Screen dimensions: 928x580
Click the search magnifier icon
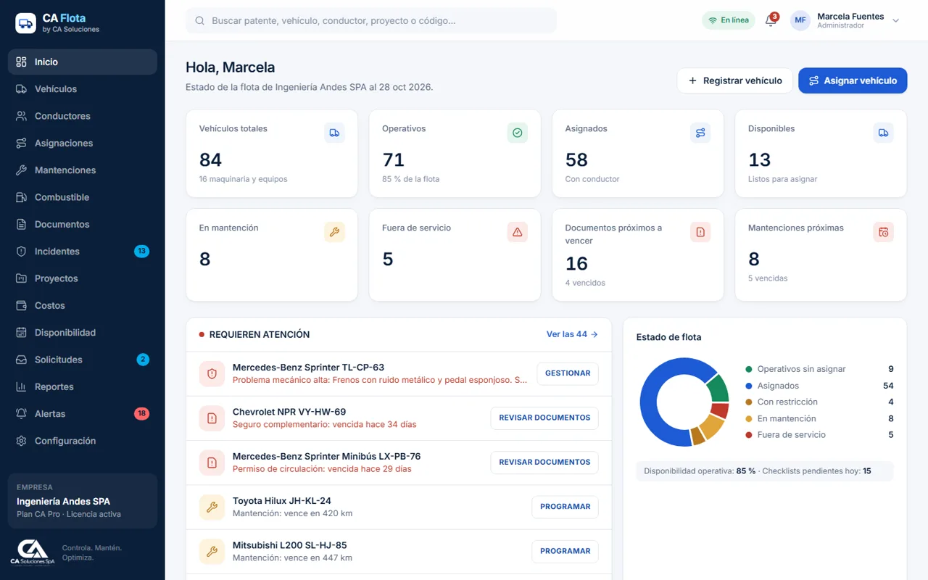[x=200, y=21]
